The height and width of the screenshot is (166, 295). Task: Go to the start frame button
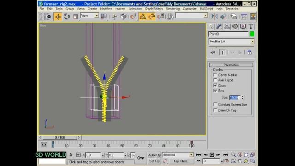198,155
